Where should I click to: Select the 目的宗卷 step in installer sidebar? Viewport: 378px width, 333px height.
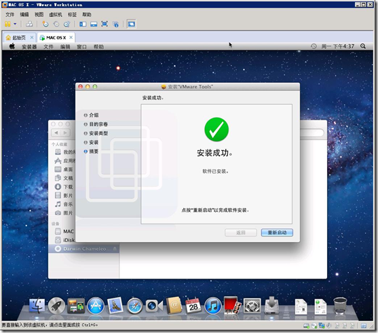coord(96,124)
